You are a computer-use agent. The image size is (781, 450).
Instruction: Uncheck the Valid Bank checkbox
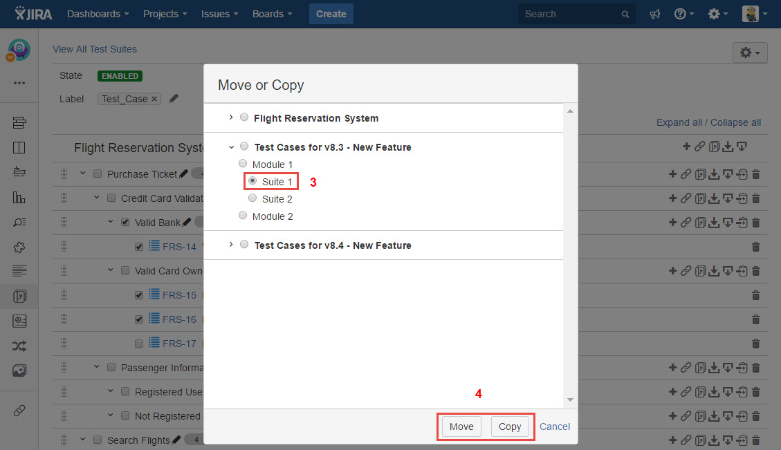click(x=125, y=222)
